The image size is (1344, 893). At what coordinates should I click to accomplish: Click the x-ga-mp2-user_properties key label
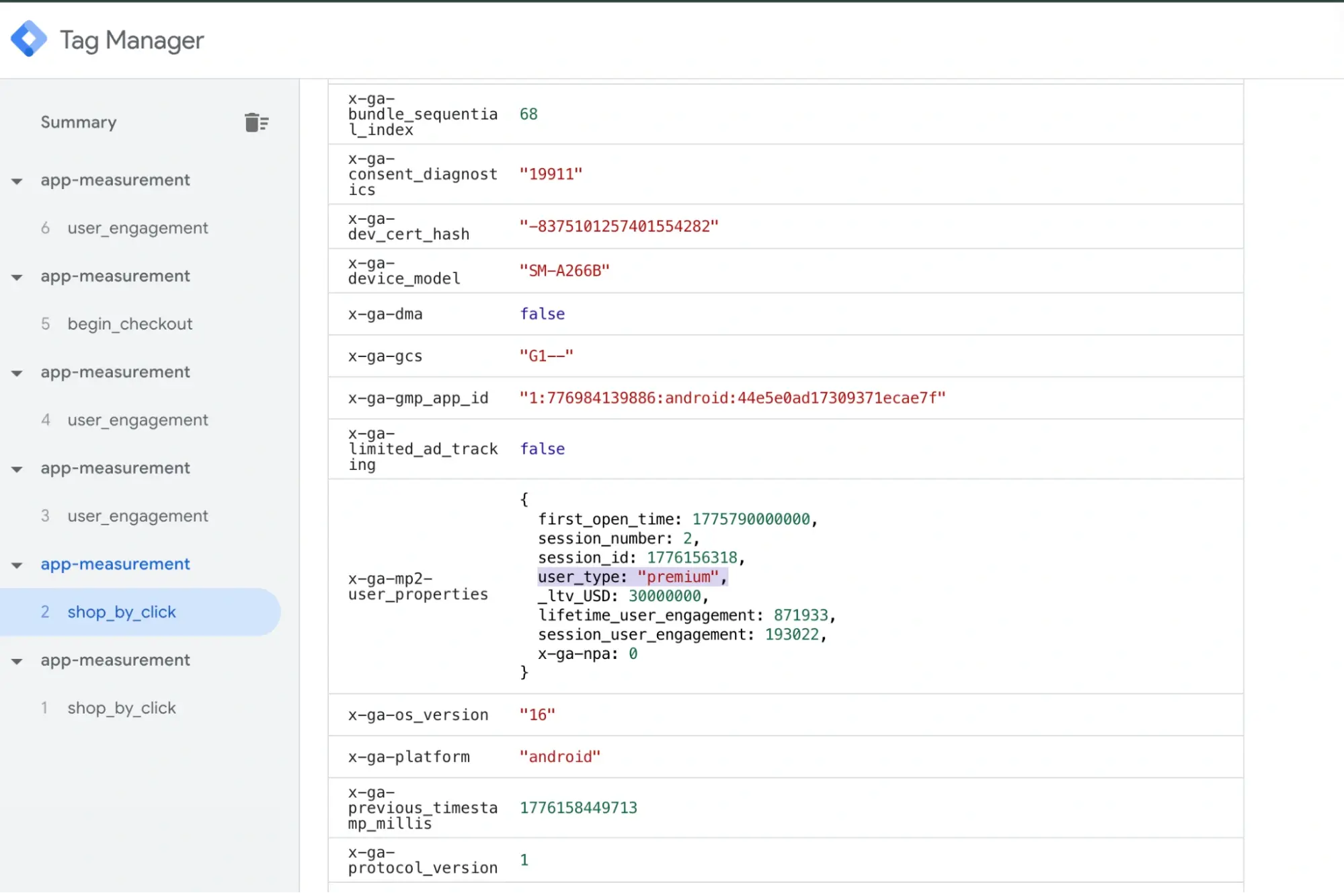[x=418, y=586]
